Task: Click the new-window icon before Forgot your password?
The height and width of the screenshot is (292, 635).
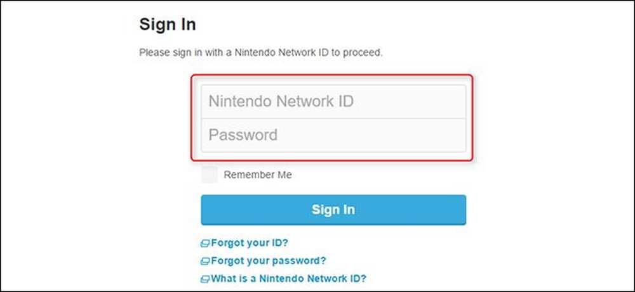Action: (x=205, y=262)
